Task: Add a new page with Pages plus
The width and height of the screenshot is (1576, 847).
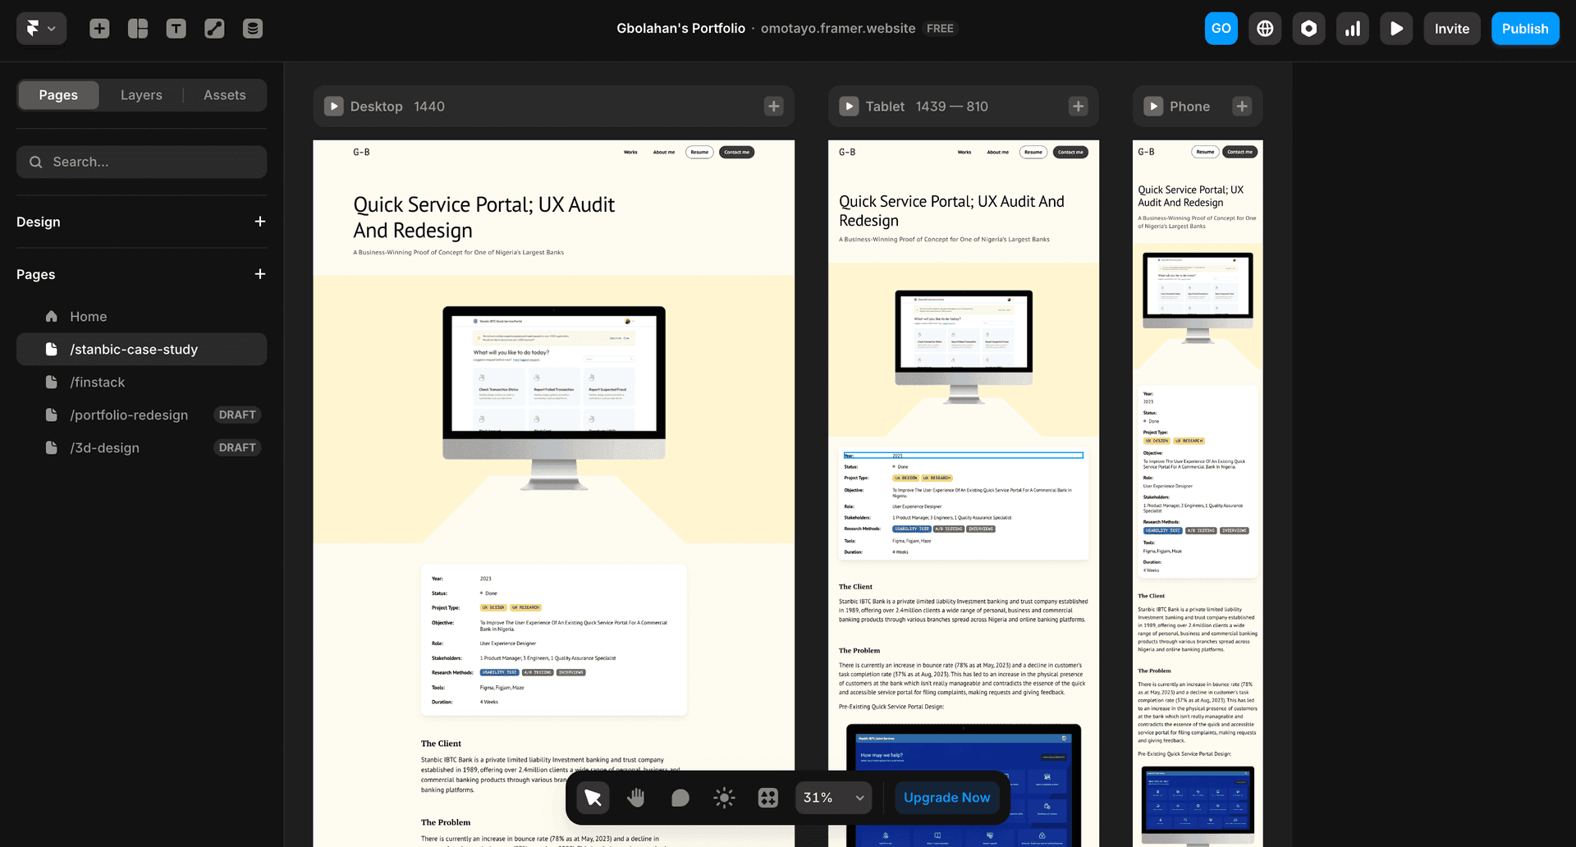Action: coord(259,274)
